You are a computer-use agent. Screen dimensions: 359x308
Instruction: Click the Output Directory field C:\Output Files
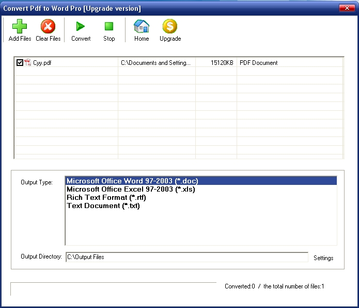pyautogui.click(x=187, y=257)
